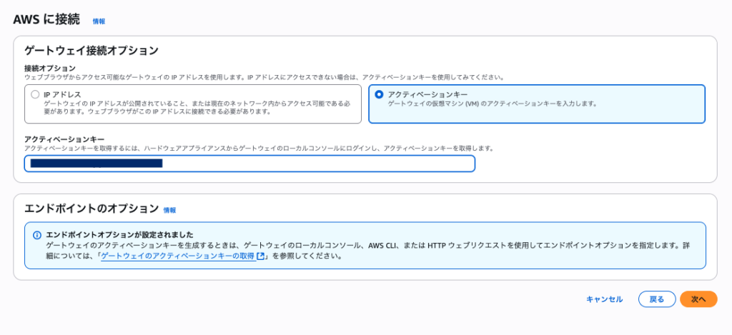The width and height of the screenshot is (732, 335).
Task: Select the アクティベーションキー radio option
Action: tap(379, 95)
